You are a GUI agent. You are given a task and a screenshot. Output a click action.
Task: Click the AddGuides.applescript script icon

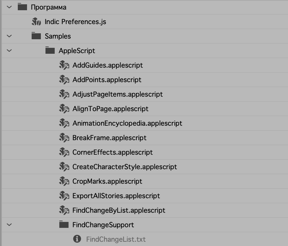(x=64, y=65)
